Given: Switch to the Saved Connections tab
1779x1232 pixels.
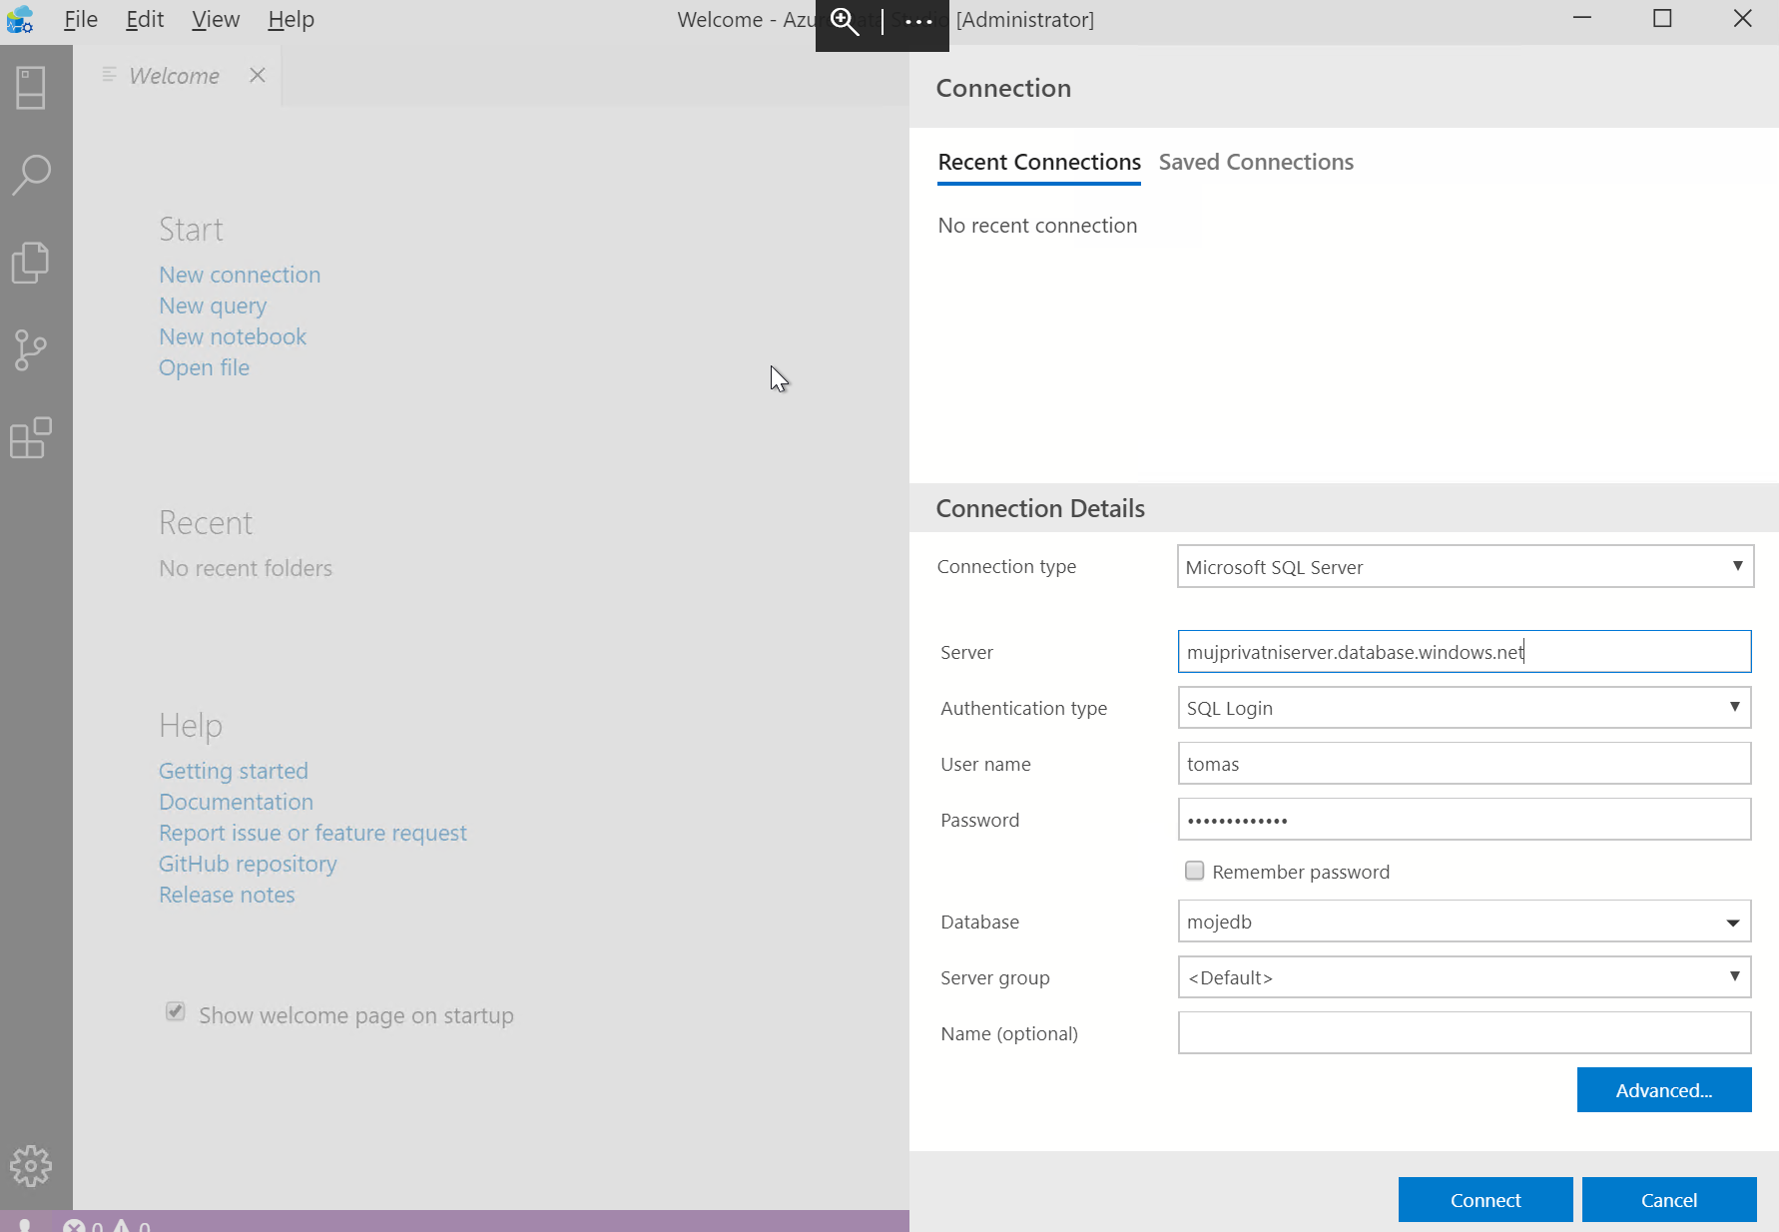Looking at the screenshot, I should click(x=1256, y=162).
